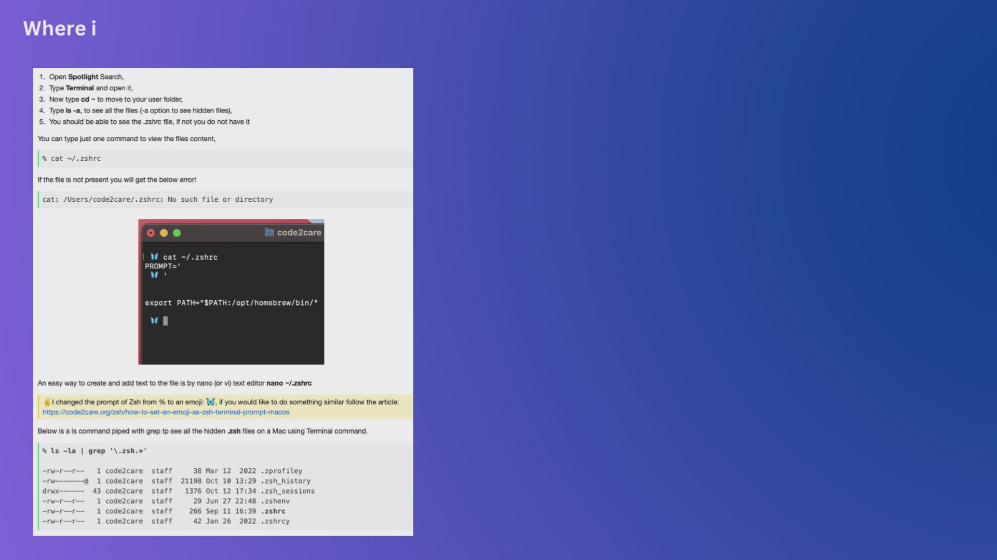Image resolution: width=997 pixels, height=560 pixels.
Task: Click the butterfly prompt before cat command
Action: coord(154,257)
